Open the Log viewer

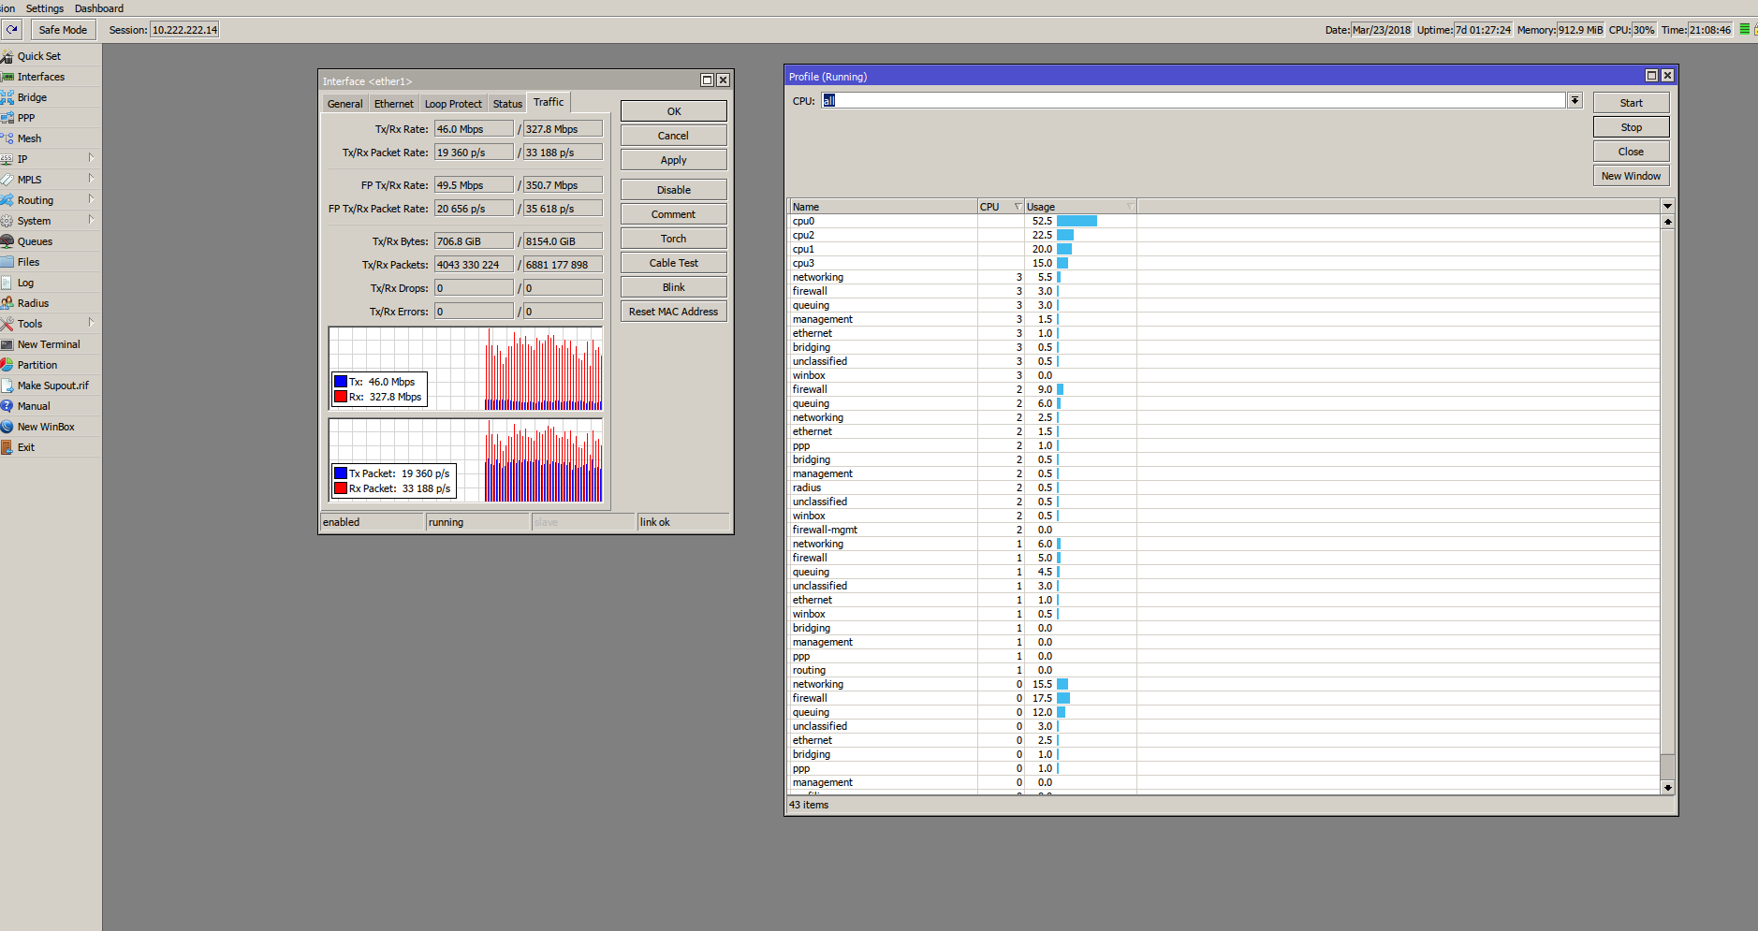tap(25, 283)
